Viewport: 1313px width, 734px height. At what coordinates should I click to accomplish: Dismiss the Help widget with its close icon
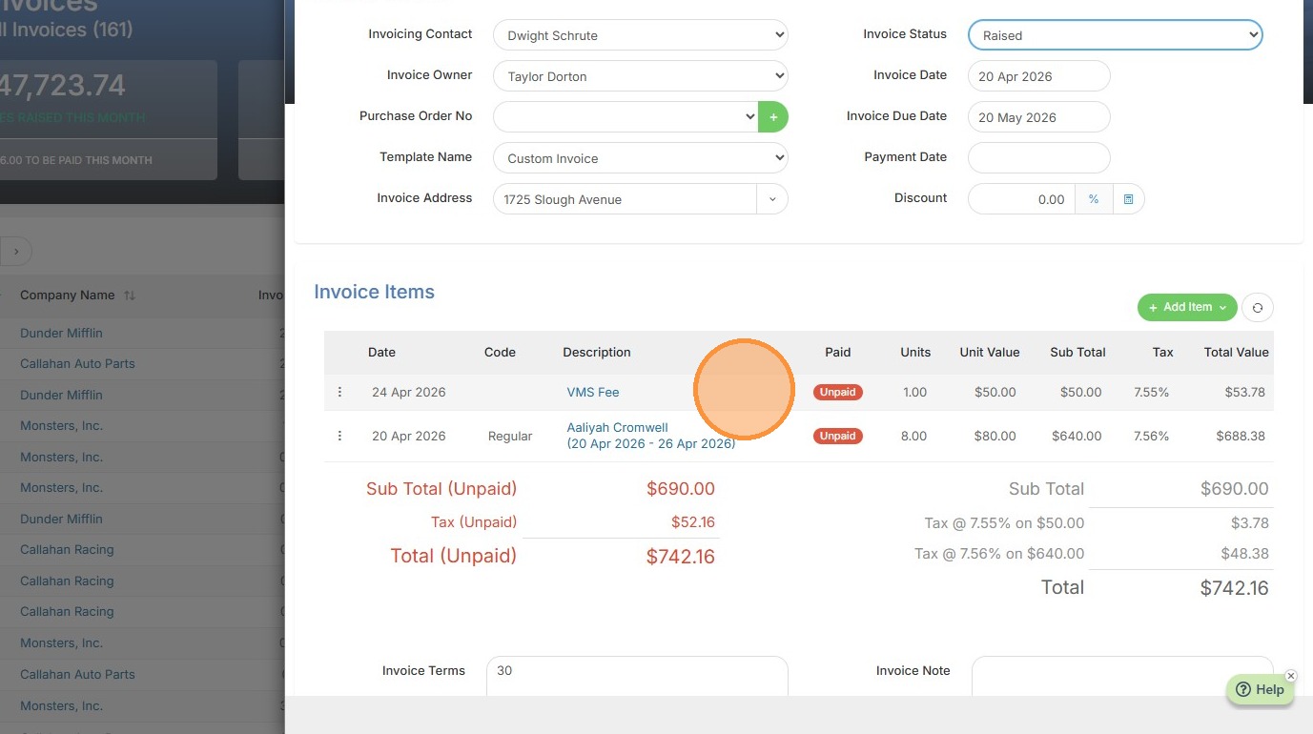point(1291,676)
